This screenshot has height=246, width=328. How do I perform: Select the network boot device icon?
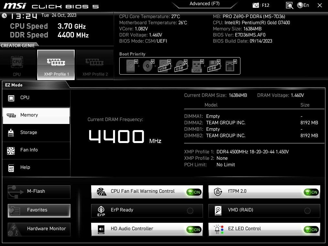point(231,66)
